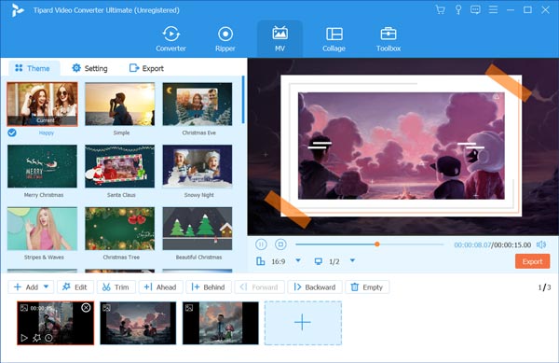Apply the Santa Claus theme
Screen dimensions: 559x363
[120, 166]
